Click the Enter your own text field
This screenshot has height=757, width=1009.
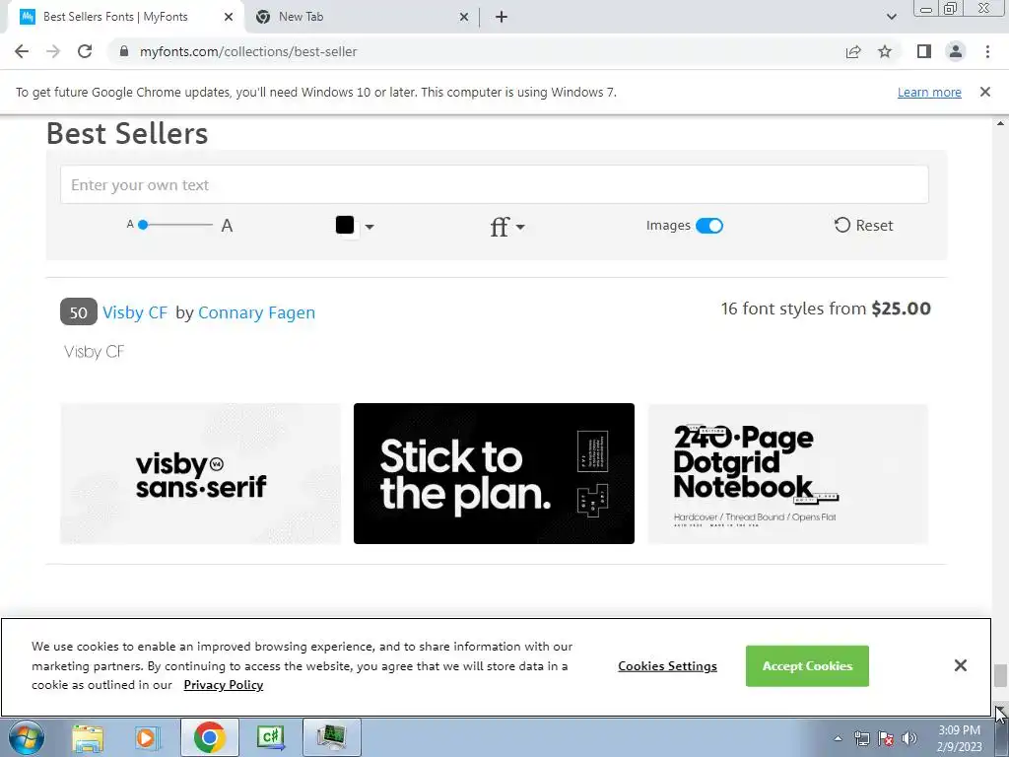coord(495,184)
